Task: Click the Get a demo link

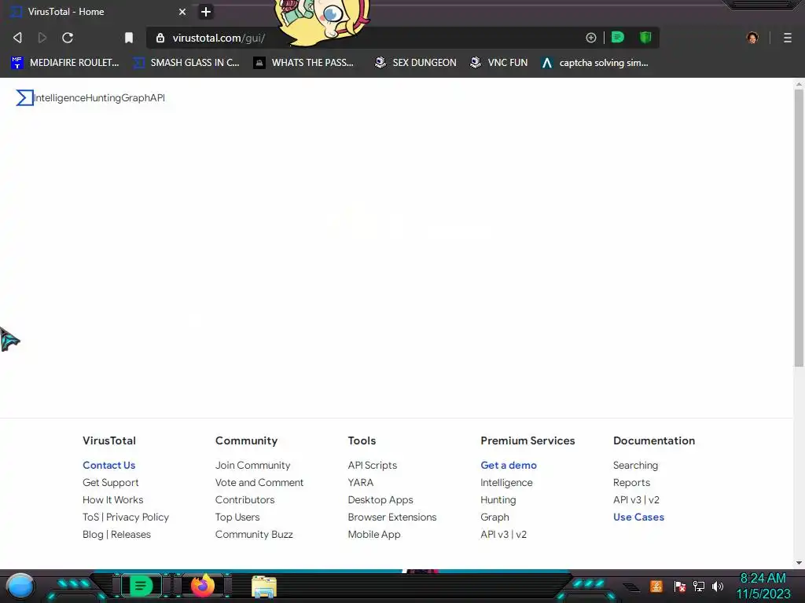Action: coord(509,465)
